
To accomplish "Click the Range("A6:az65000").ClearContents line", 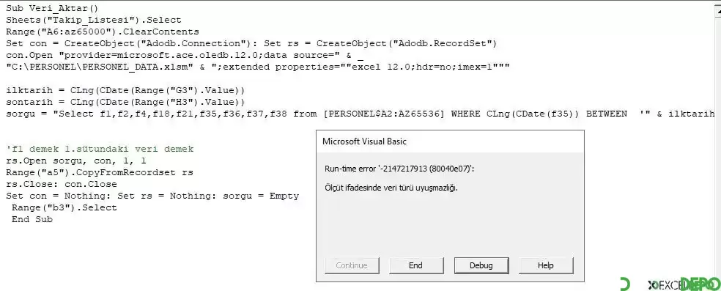I will (x=103, y=32).
